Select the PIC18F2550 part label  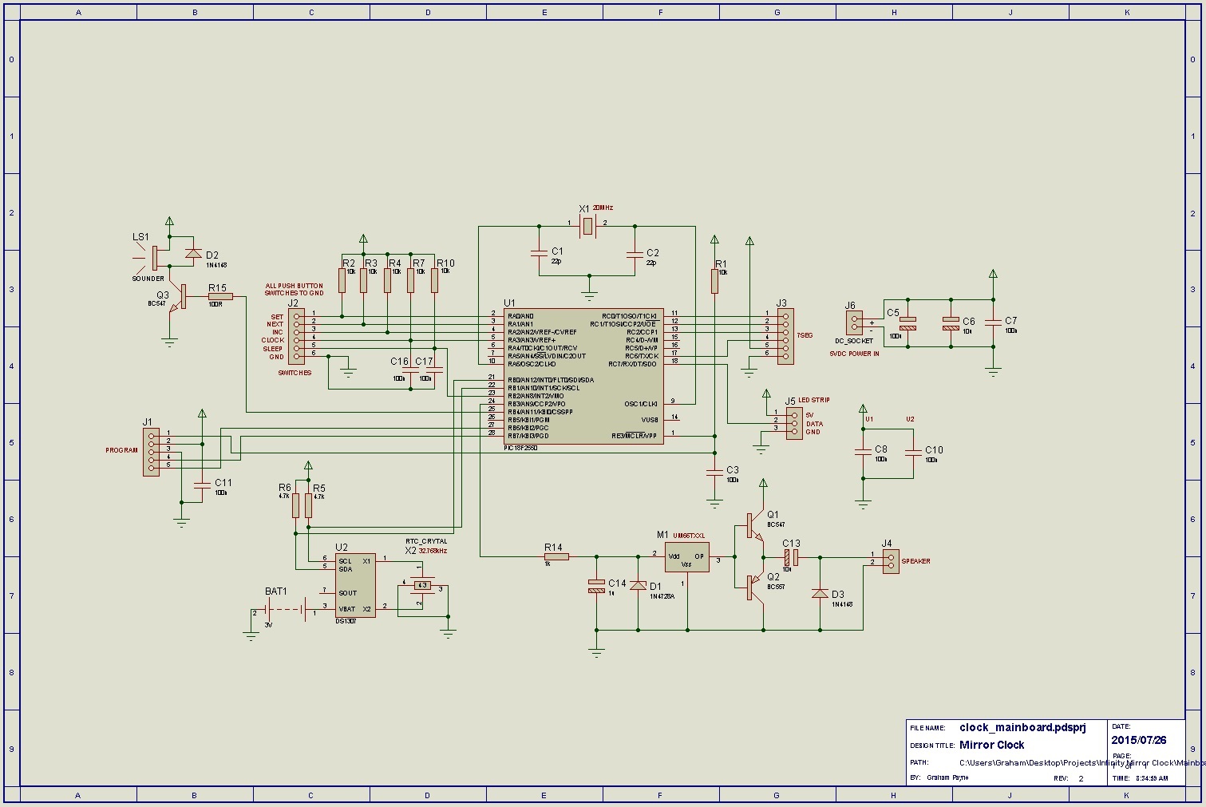(x=520, y=449)
